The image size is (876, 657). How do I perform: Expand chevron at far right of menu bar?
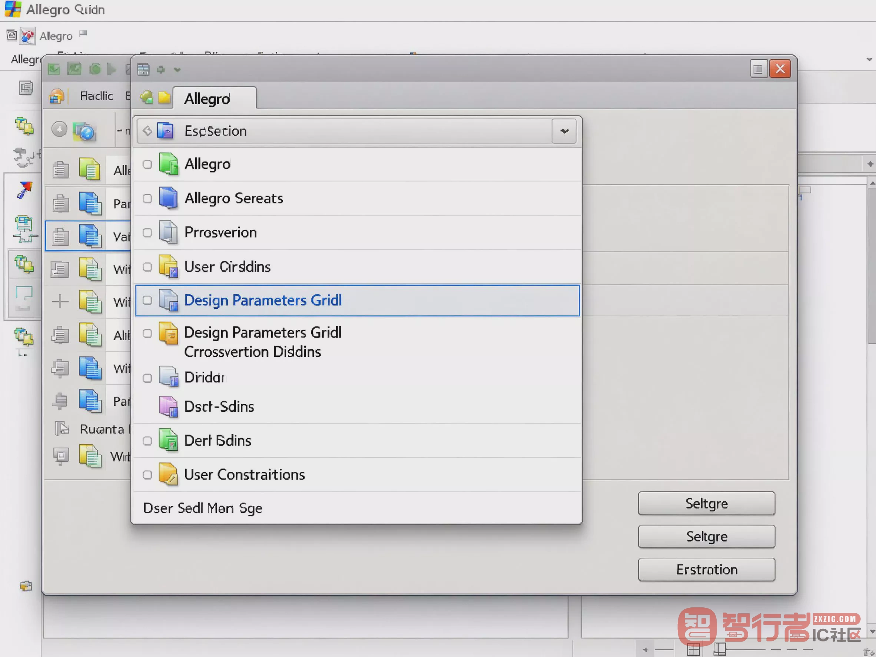point(869,59)
